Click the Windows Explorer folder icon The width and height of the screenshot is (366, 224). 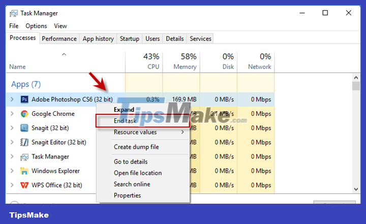coord(24,171)
